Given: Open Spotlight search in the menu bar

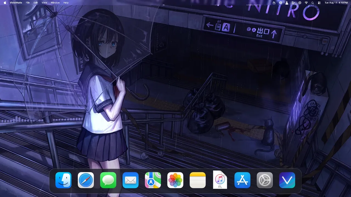Looking at the screenshot, I should pos(313,2).
